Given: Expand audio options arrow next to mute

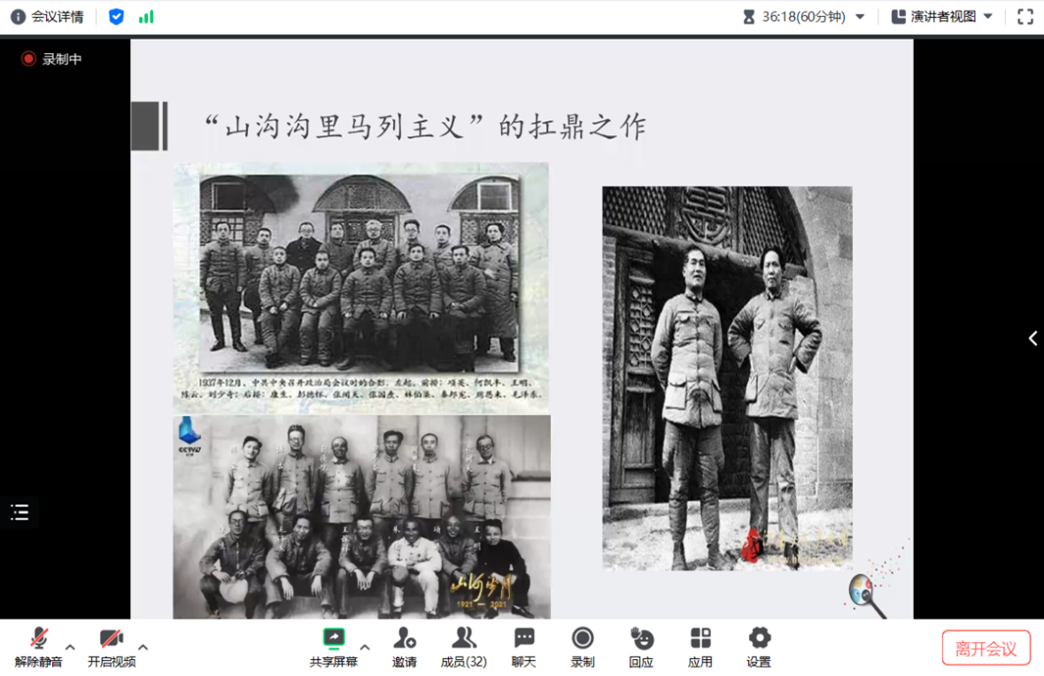Looking at the screenshot, I should (71, 648).
